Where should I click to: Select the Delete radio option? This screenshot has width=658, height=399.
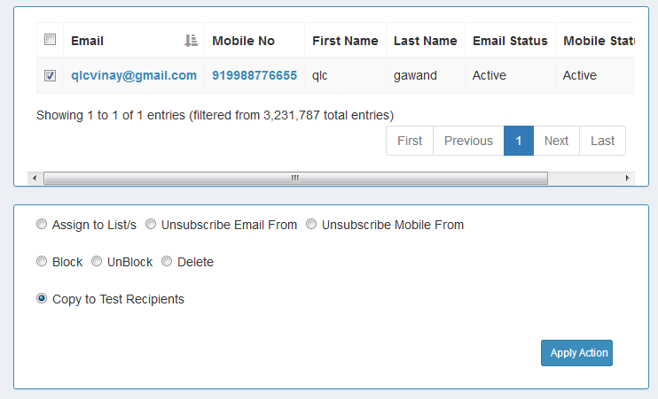167,262
